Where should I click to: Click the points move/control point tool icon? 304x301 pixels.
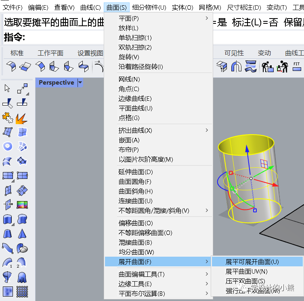click(x=22, y=88)
